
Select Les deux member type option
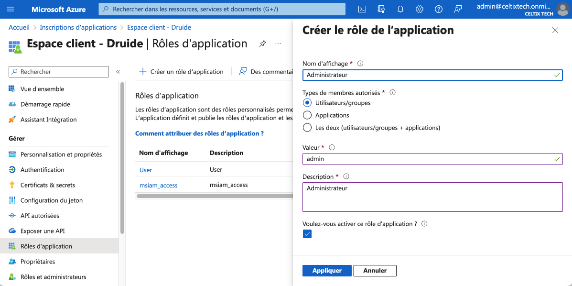[x=307, y=128]
